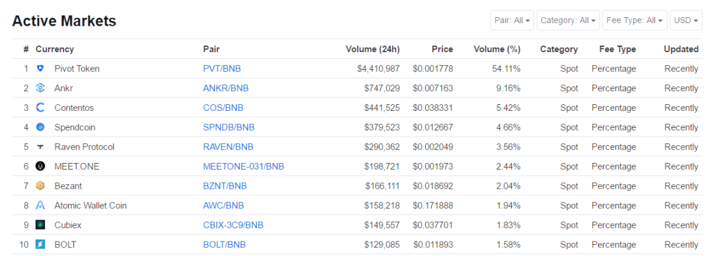Screen dimensions: 713x256
Task: Sort by the Currency column header
Action: (55, 49)
